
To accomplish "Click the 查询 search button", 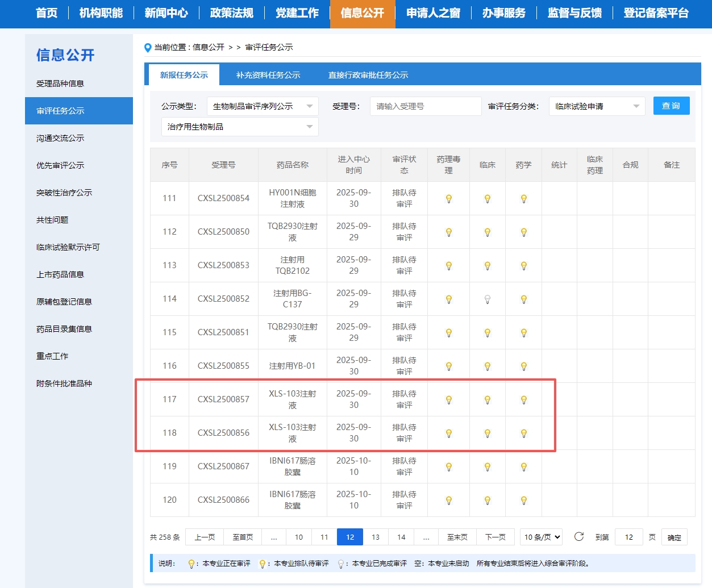I will coord(671,106).
